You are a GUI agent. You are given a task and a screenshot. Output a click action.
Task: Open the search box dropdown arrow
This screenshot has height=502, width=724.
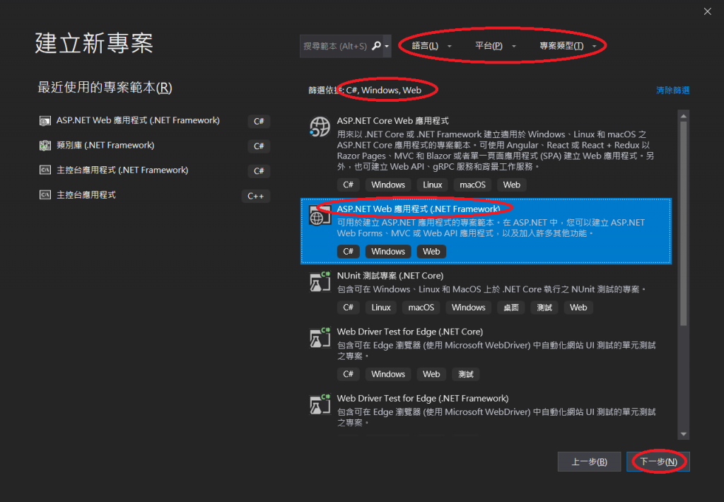click(387, 46)
